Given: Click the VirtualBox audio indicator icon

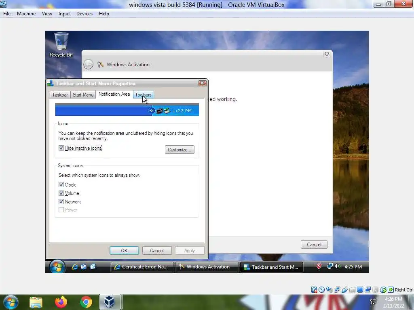Looking at the screenshot, I should 329,290.
